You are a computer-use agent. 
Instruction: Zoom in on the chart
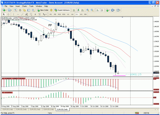(88, 10)
